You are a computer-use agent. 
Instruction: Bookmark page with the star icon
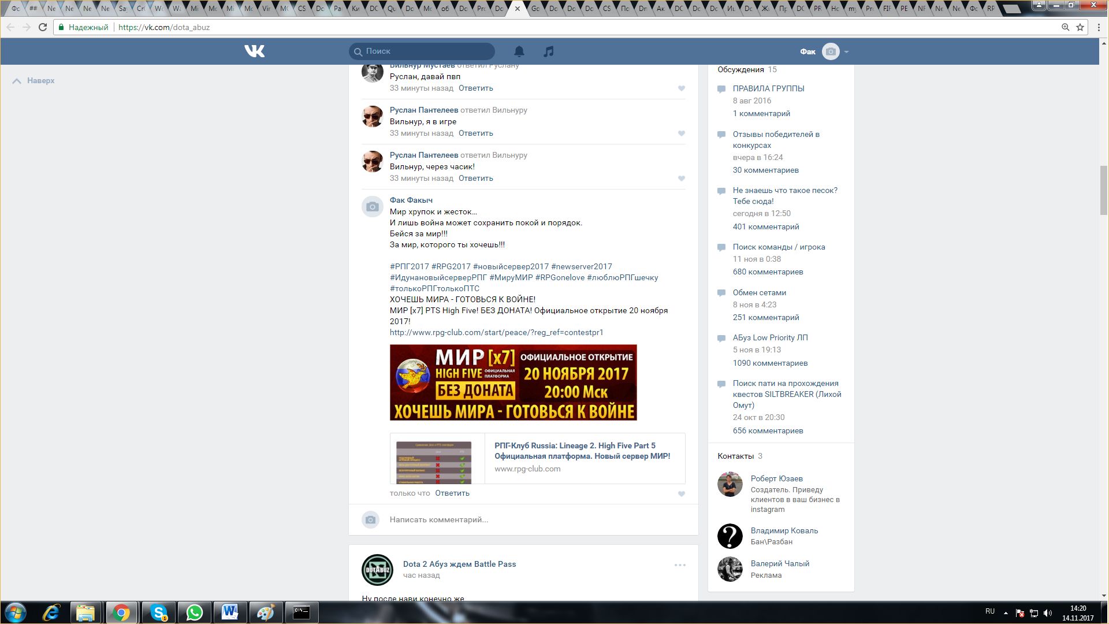(x=1080, y=27)
